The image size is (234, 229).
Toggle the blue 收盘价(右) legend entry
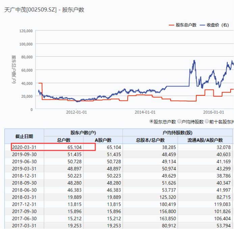click(x=214, y=25)
